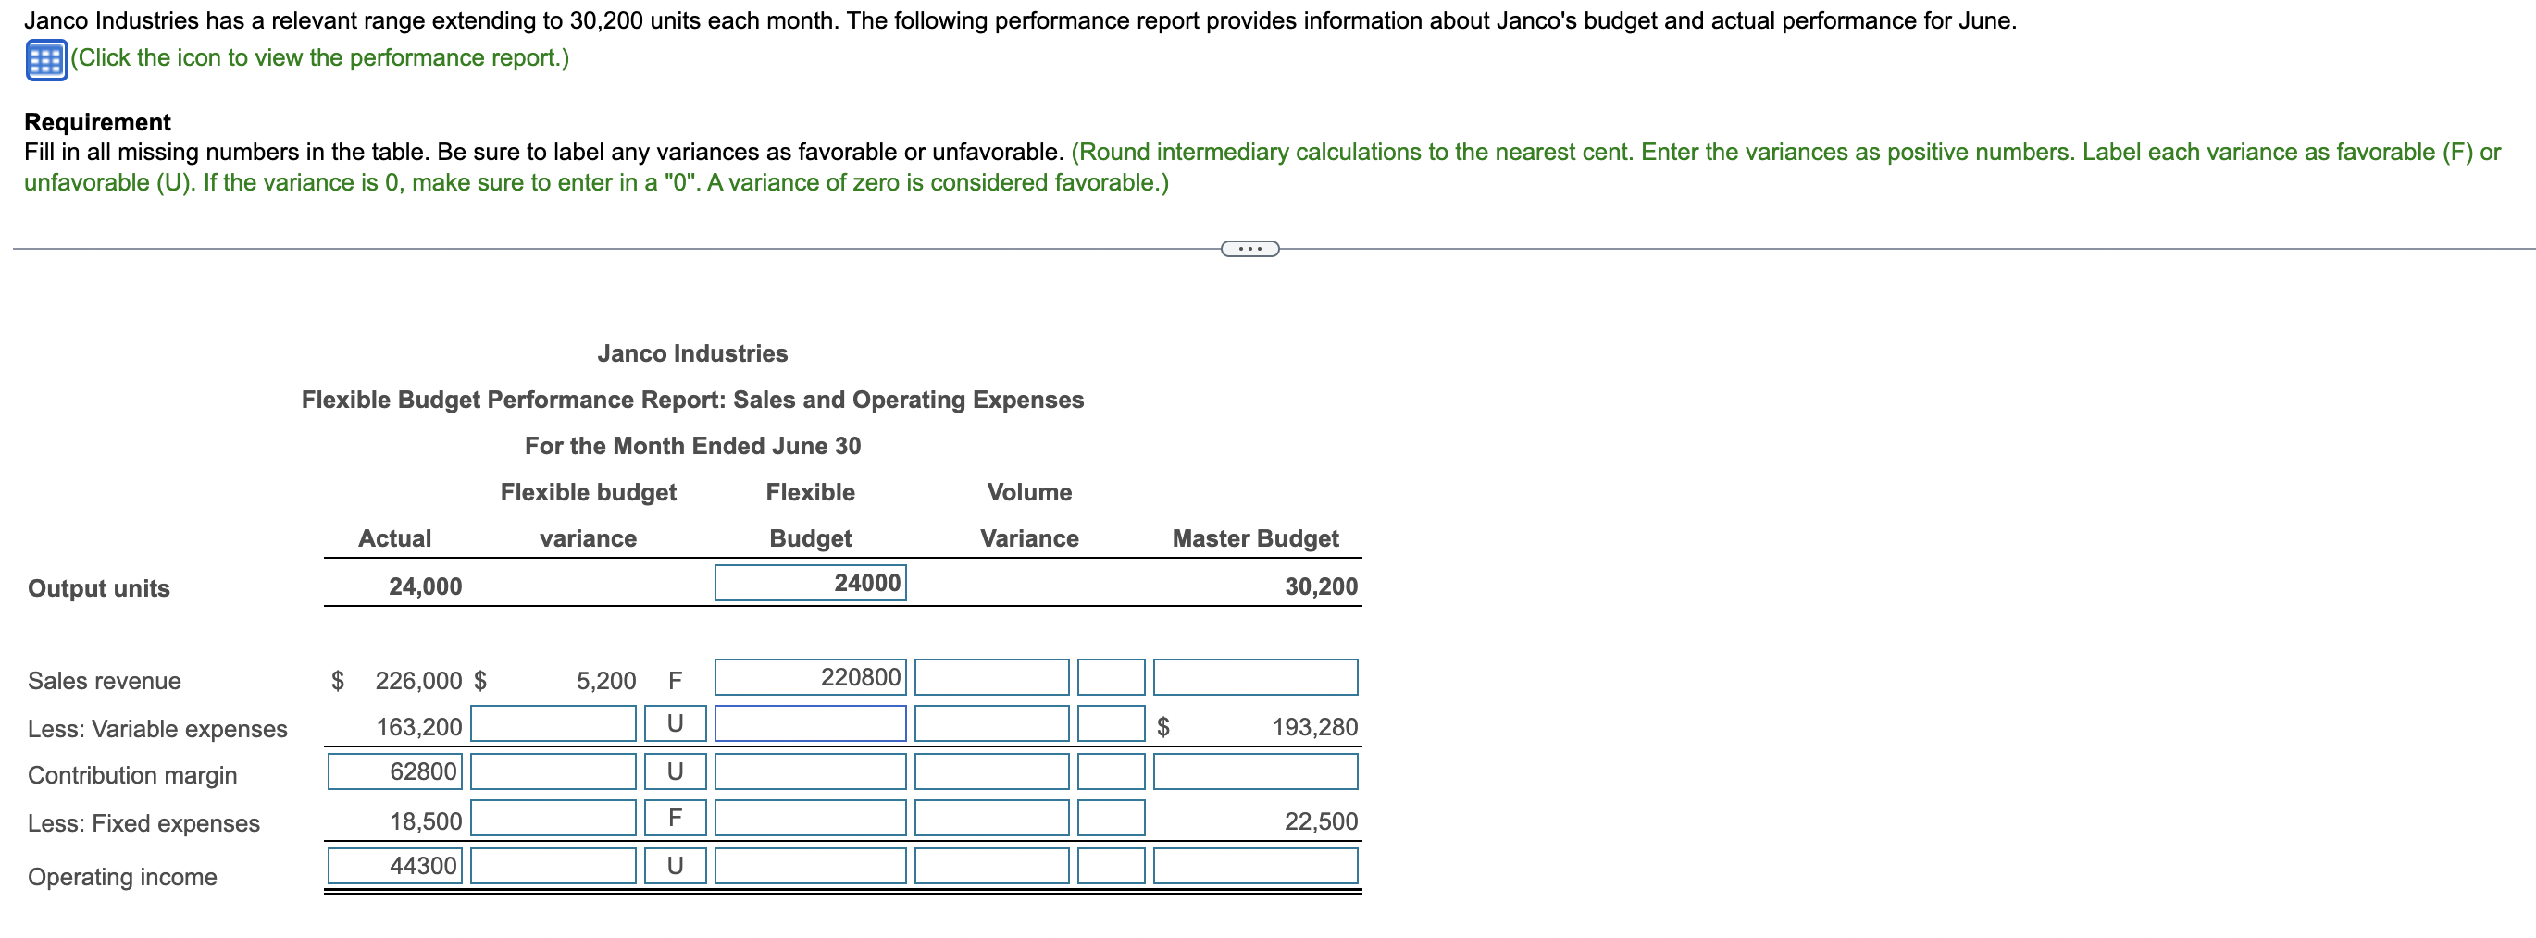Image resolution: width=2536 pixels, height=938 pixels.
Task: Click the Master Budget fixed expenses value 22,500
Action: pyautogui.click(x=1320, y=821)
